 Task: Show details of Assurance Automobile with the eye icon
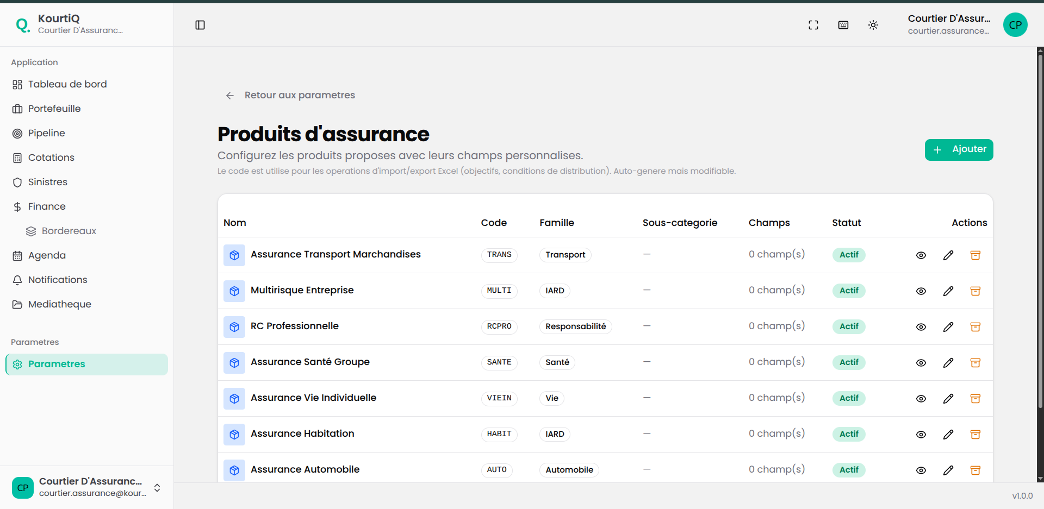921,470
